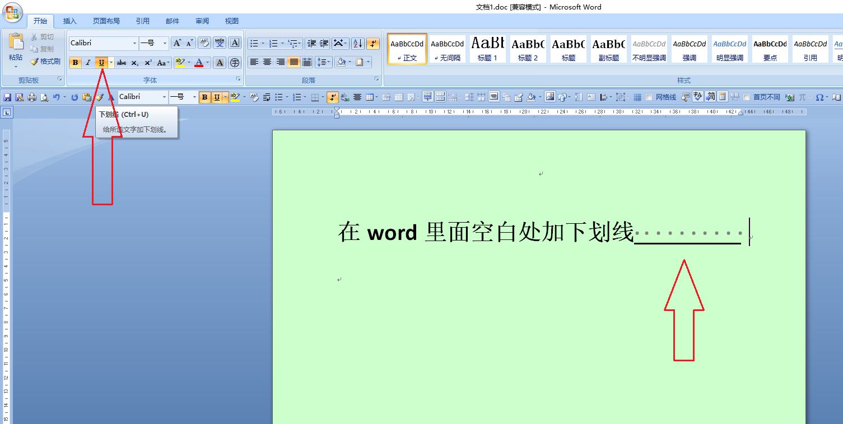Screen dimensions: 843x424
Task: Click the Shading paint bucket in the paragraph group
Action: pyautogui.click(x=341, y=62)
